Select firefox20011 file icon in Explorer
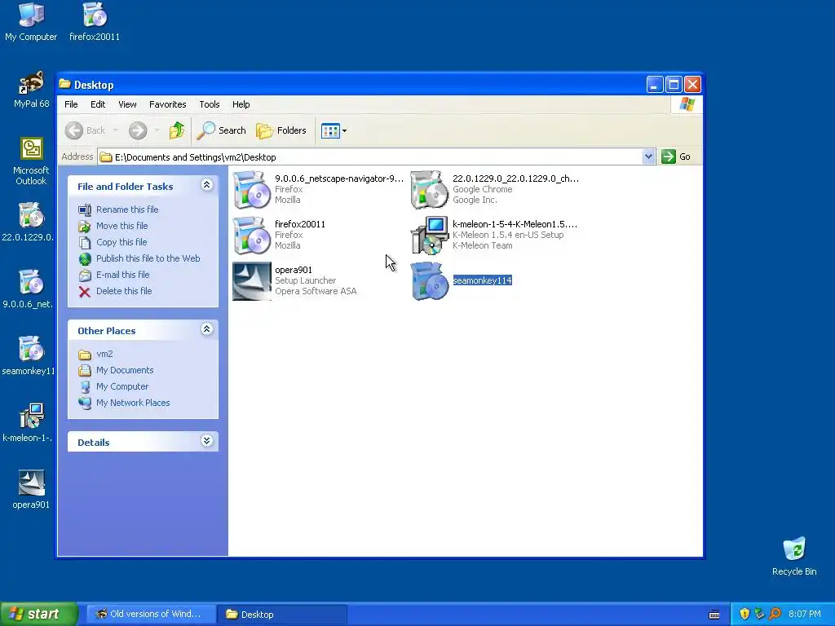Screen dimensions: 835x626 point(251,236)
